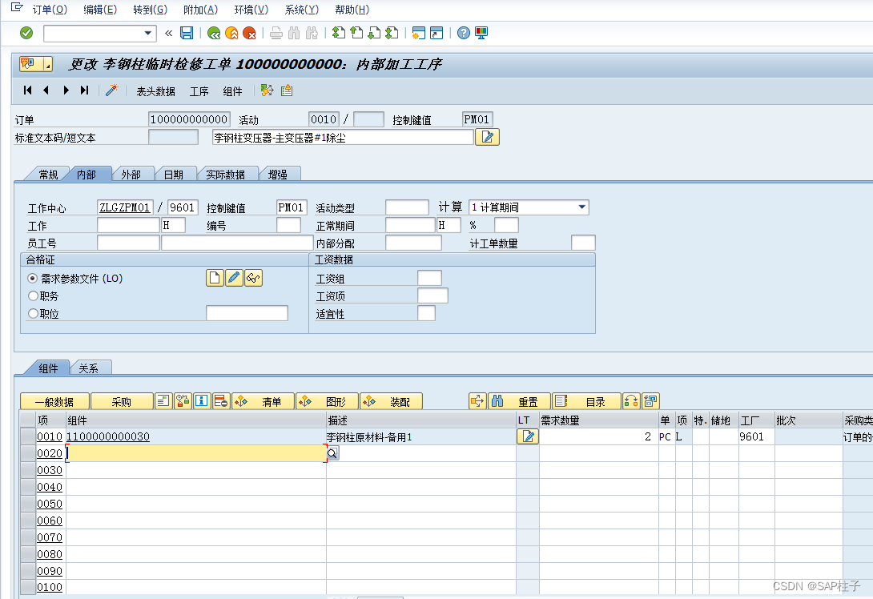
Task: Select the 职位 radio button
Action: click(33, 313)
